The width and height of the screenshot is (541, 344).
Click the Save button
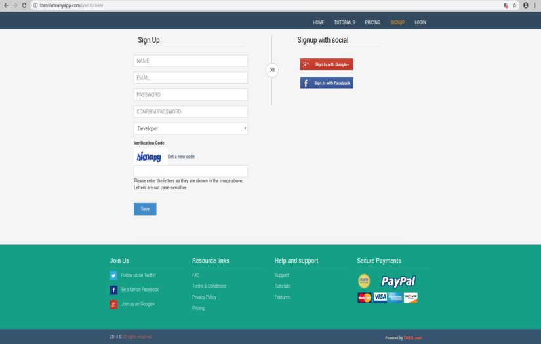(145, 209)
